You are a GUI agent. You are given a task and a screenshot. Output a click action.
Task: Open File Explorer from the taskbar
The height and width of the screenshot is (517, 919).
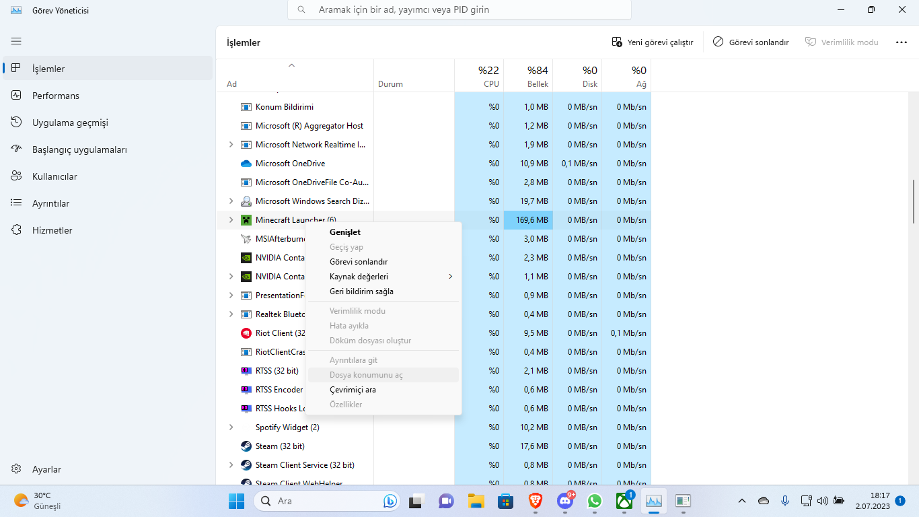(476, 501)
